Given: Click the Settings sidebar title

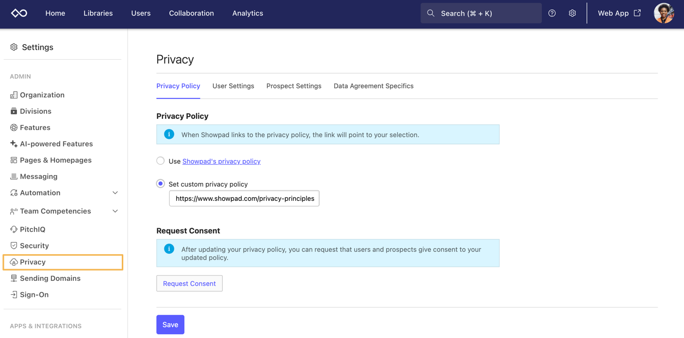Looking at the screenshot, I should tap(37, 47).
